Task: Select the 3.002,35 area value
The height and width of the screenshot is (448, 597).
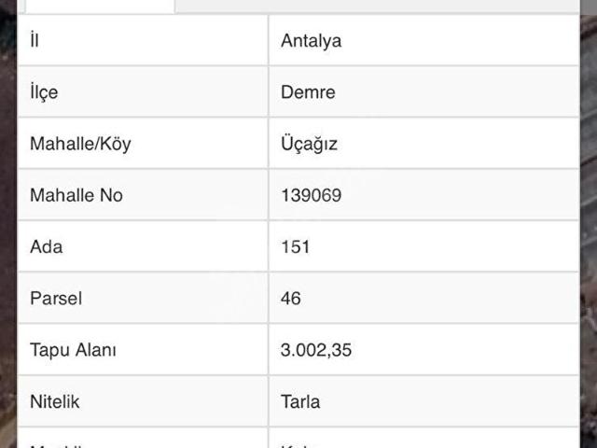Action: pos(316,350)
